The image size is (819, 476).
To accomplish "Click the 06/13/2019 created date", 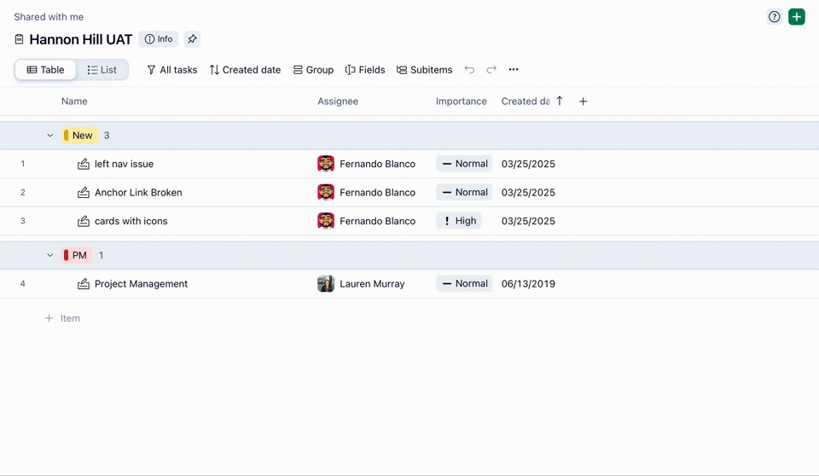I will pyautogui.click(x=528, y=284).
